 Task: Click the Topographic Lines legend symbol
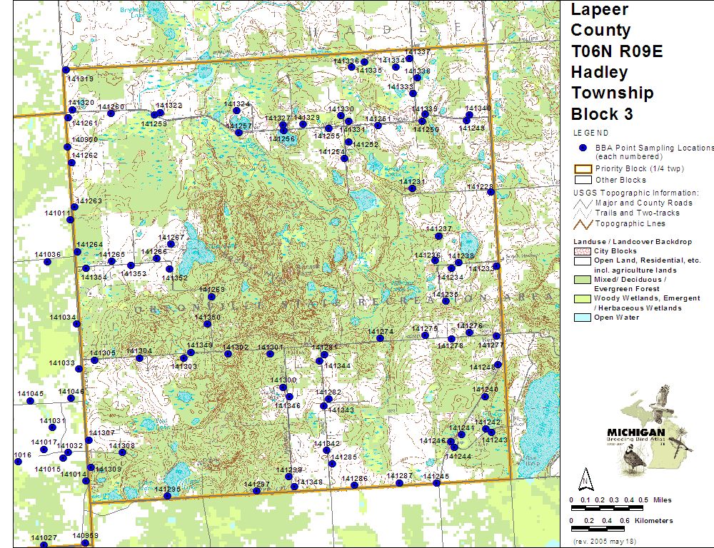583,223
